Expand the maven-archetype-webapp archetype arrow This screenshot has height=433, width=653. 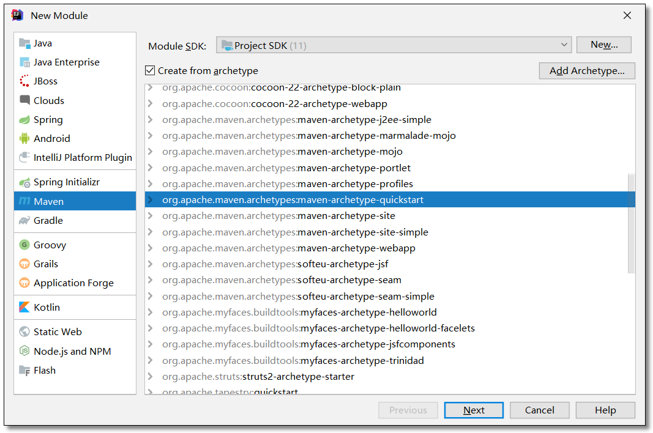pos(151,248)
